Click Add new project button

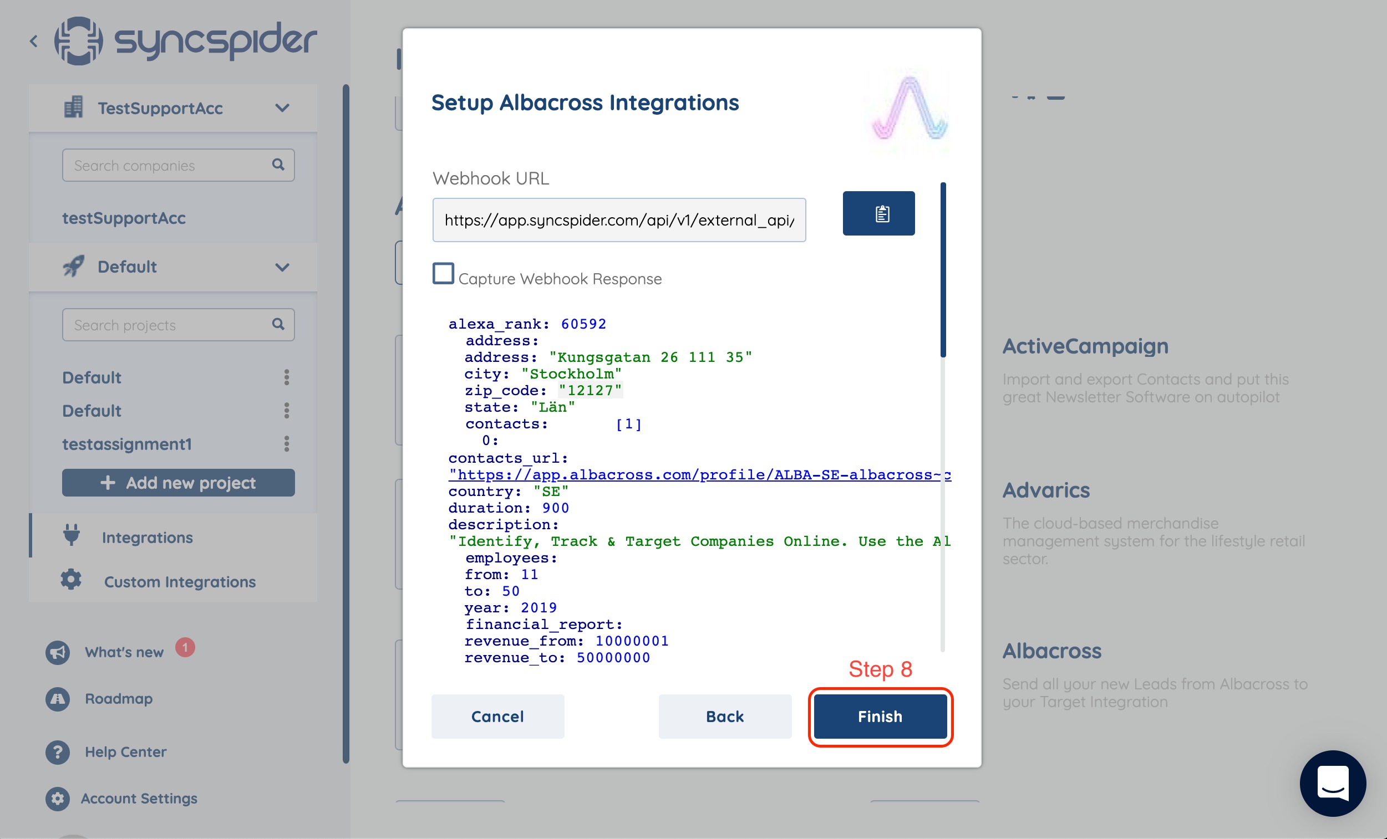178,483
